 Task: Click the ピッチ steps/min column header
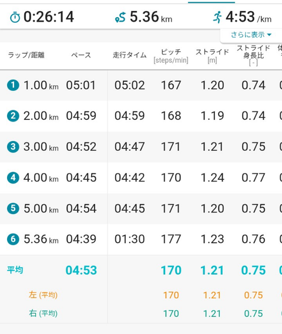[171, 56]
